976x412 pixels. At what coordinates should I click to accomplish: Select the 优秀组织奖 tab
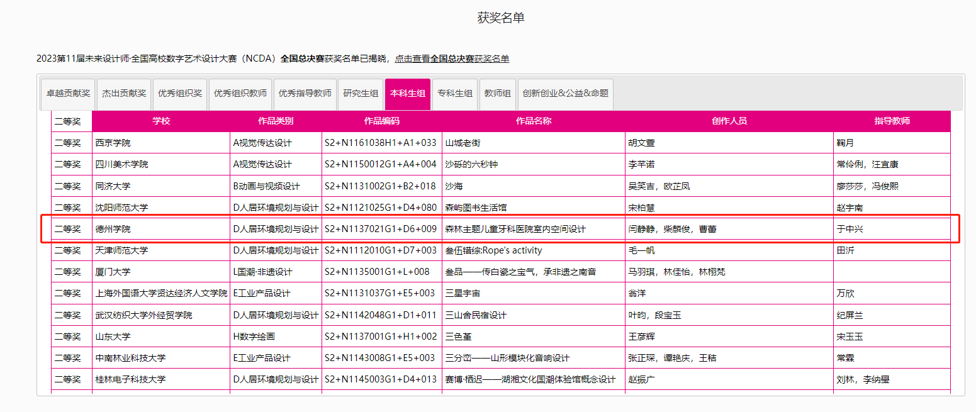pos(180,93)
